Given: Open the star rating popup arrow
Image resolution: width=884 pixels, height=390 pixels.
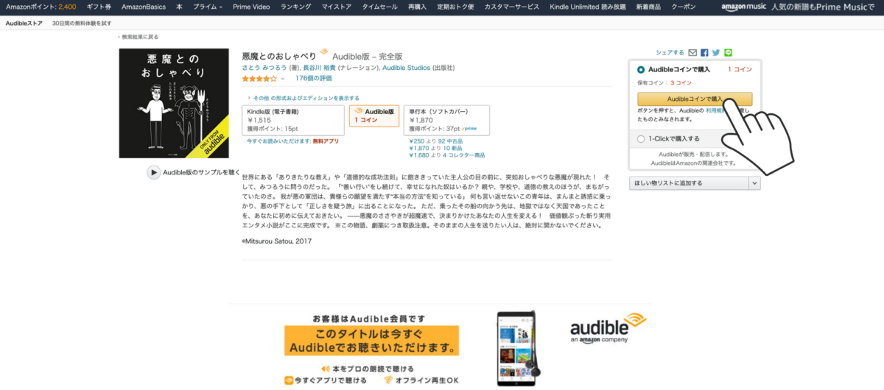Looking at the screenshot, I should click(x=283, y=78).
